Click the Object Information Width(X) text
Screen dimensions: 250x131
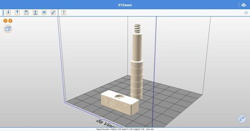[x=108, y=129]
